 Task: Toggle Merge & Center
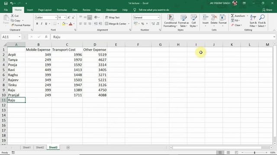coord(116,24)
